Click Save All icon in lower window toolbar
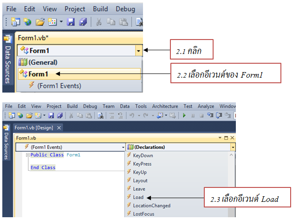 click(x=60, y=115)
